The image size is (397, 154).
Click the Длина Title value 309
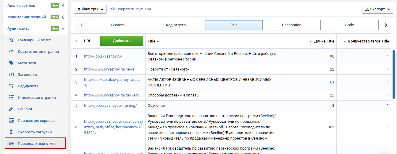click(x=331, y=127)
